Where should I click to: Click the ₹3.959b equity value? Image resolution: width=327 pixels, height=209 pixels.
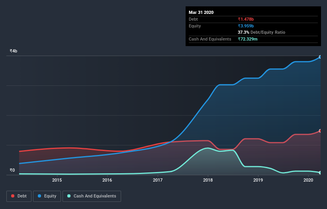click(246, 26)
